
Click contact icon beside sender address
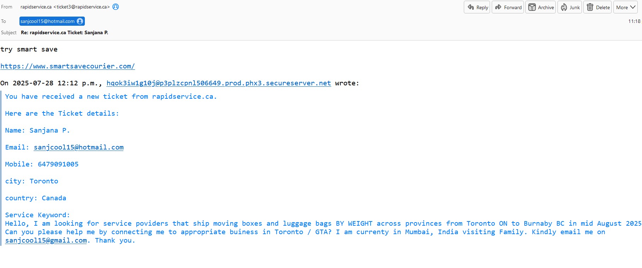pos(116,7)
